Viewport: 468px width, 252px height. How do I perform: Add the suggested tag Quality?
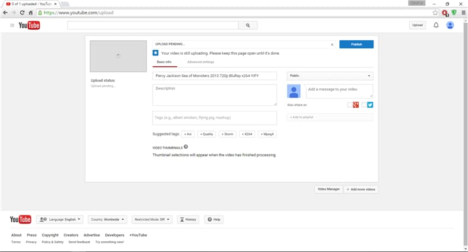[206, 134]
